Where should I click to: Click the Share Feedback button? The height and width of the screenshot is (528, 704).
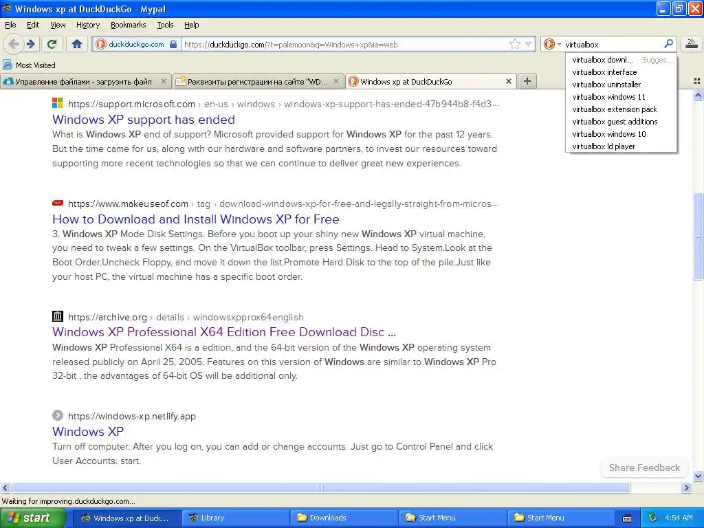644,467
